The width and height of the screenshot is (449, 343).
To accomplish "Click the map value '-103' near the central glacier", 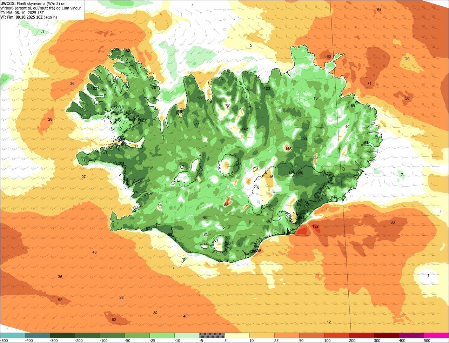I will [238, 165].
